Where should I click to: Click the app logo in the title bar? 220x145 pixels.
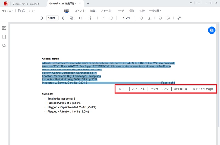click(6, 4)
